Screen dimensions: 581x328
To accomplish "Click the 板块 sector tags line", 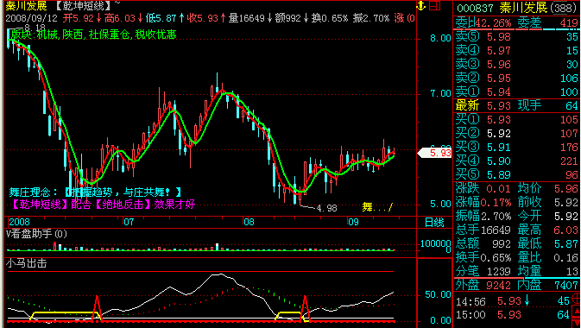I will coord(94,35).
